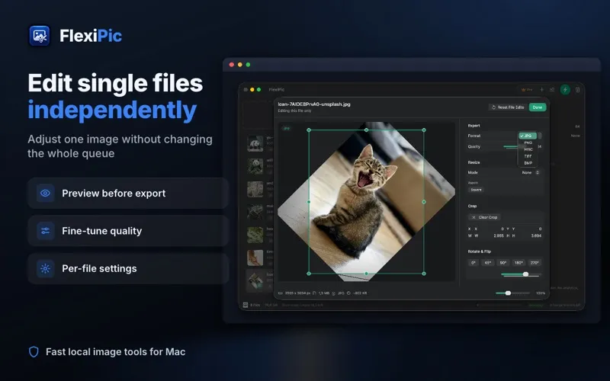Open the resize Mode dropdown set to None
Screen dimensions: 610x381
pos(530,173)
